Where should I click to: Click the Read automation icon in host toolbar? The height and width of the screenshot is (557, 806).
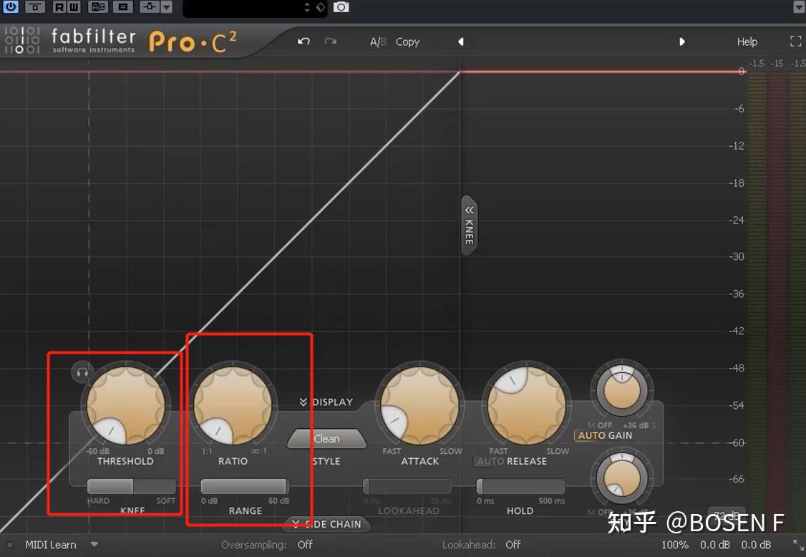(59, 7)
